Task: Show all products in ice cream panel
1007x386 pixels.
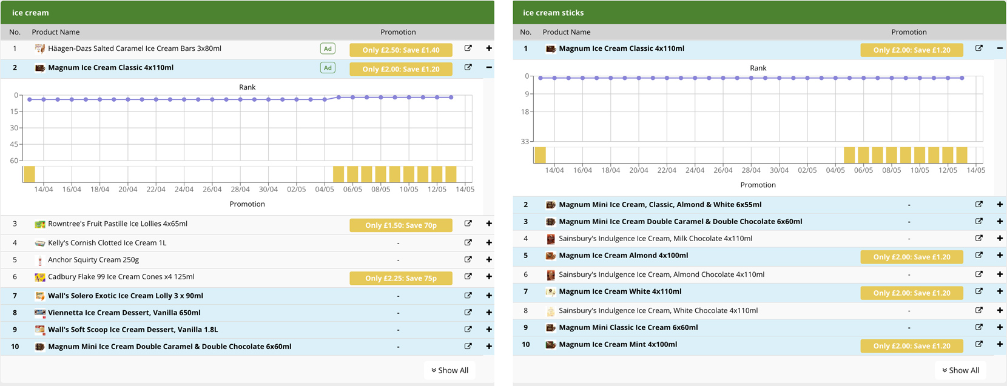Action: (x=450, y=370)
